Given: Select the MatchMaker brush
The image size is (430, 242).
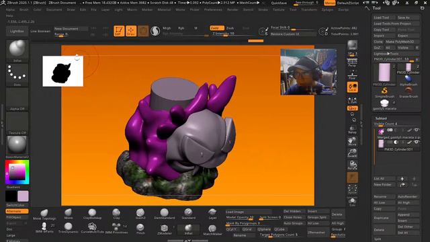Looking at the screenshot, I should pyautogui.click(x=212, y=230).
